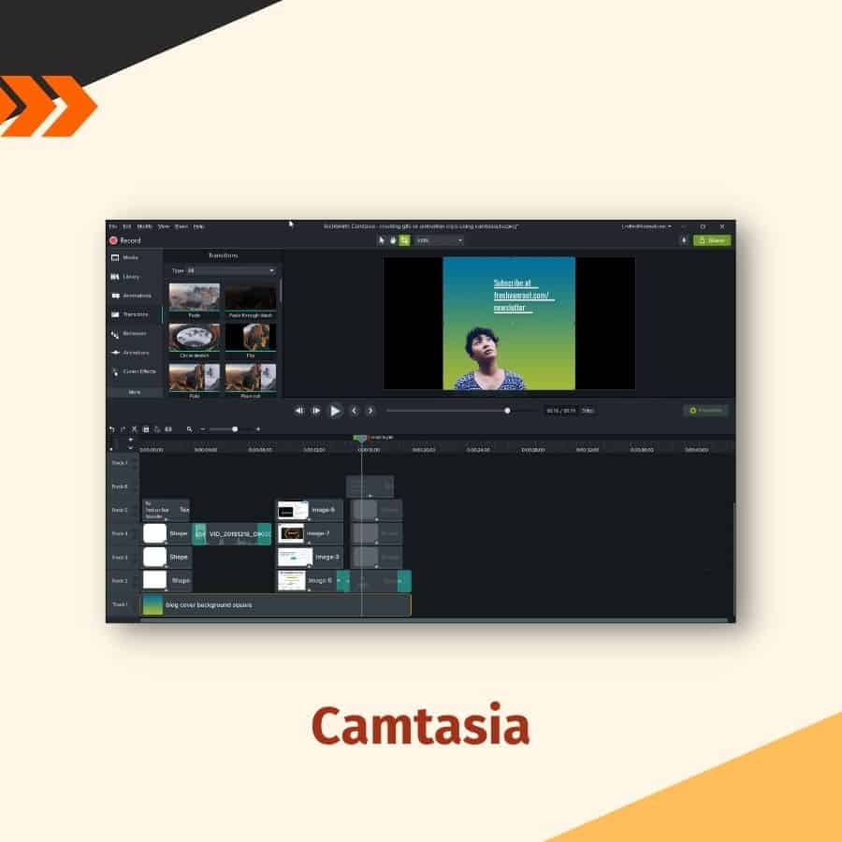Step to the previous frame
This screenshot has width=842, height=842.
click(299, 411)
